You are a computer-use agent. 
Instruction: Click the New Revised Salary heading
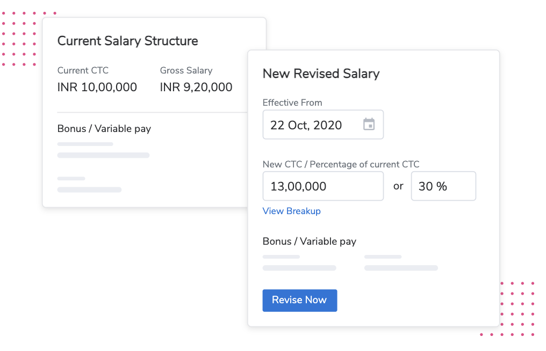[321, 74]
